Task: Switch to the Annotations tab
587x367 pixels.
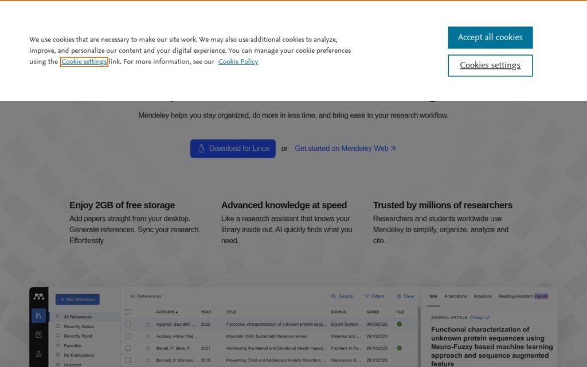Action: (x=455, y=296)
